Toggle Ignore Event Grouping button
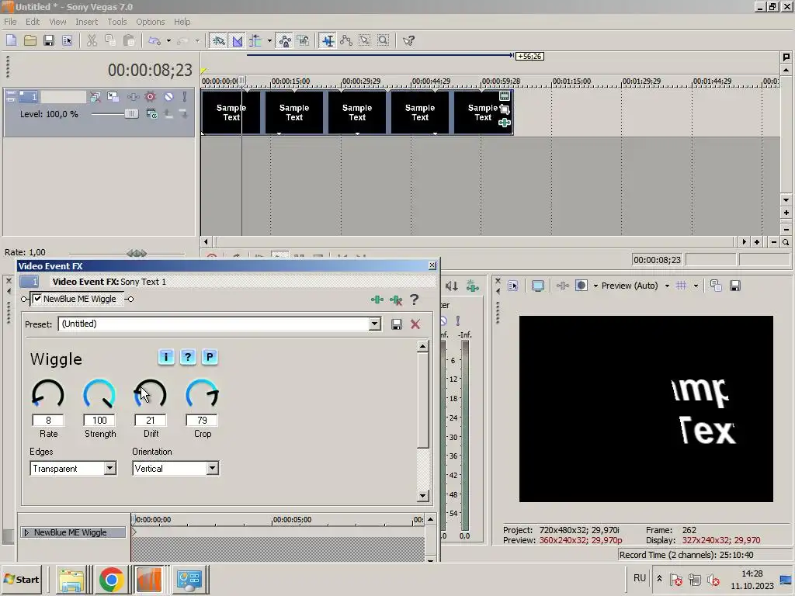Screen dimensions: 795x596 point(304,40)
